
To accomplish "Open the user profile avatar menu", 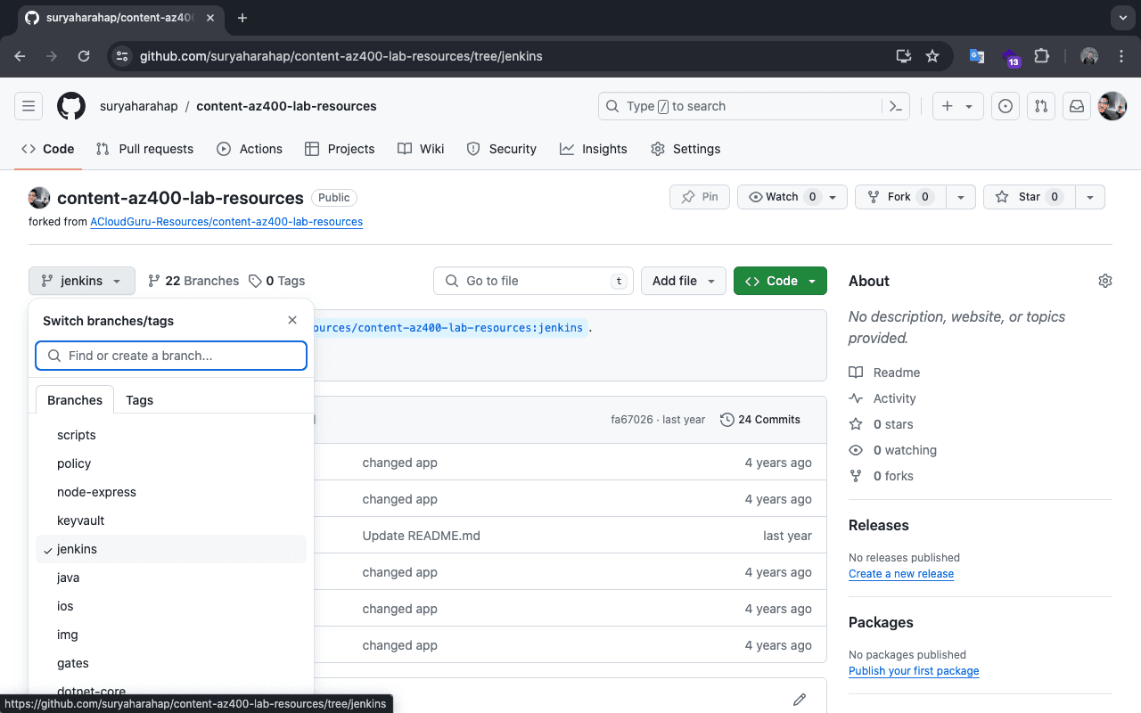I will 1112,106.
